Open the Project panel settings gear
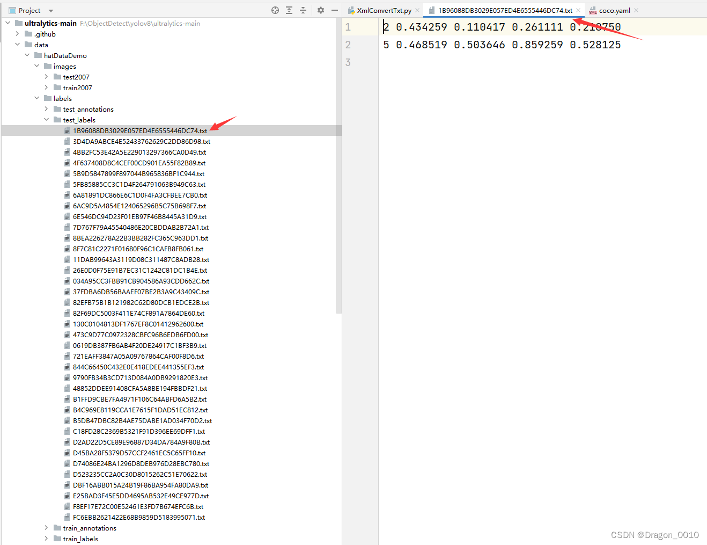 tap(321, 10)
